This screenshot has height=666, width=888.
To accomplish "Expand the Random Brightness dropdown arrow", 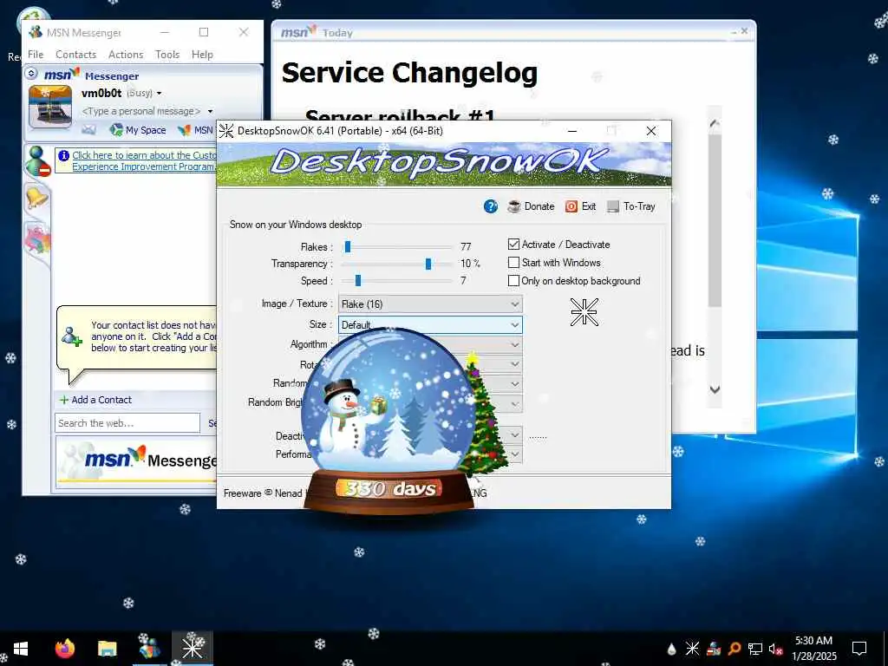I will 514,404.
